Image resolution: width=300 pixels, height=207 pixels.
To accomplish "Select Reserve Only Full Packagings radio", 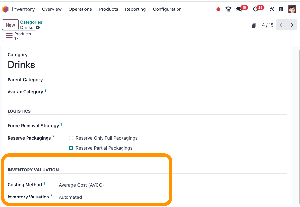I will [x=71, y=138].
